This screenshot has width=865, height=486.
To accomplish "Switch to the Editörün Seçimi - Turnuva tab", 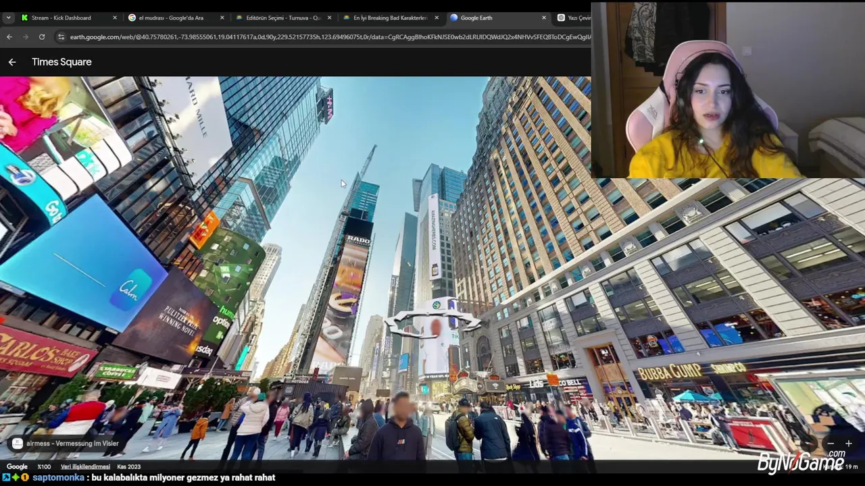I will tap(283, 18).
